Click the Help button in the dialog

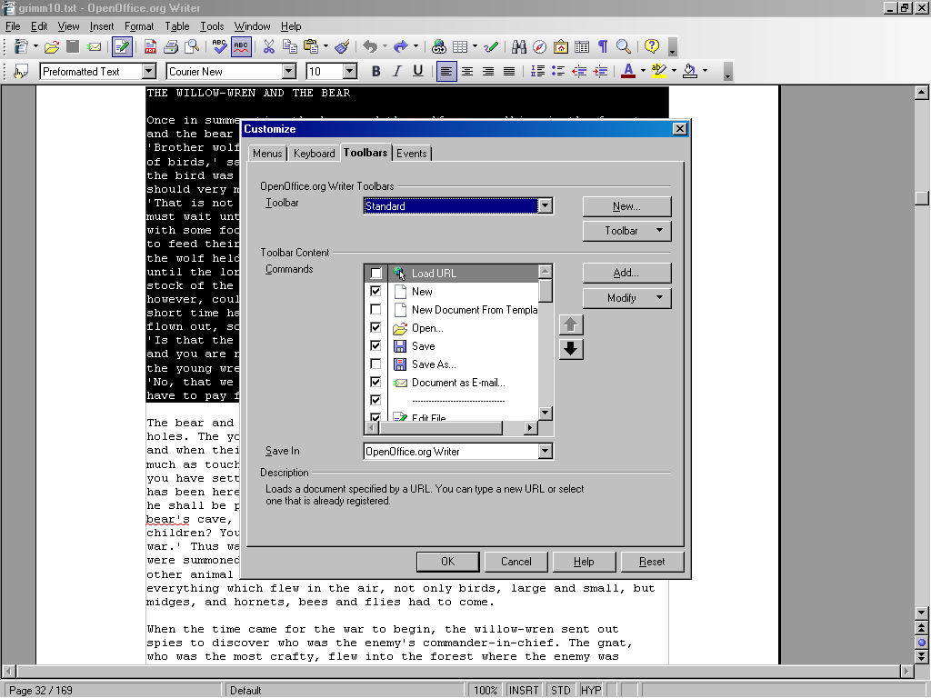click(584, 562)
